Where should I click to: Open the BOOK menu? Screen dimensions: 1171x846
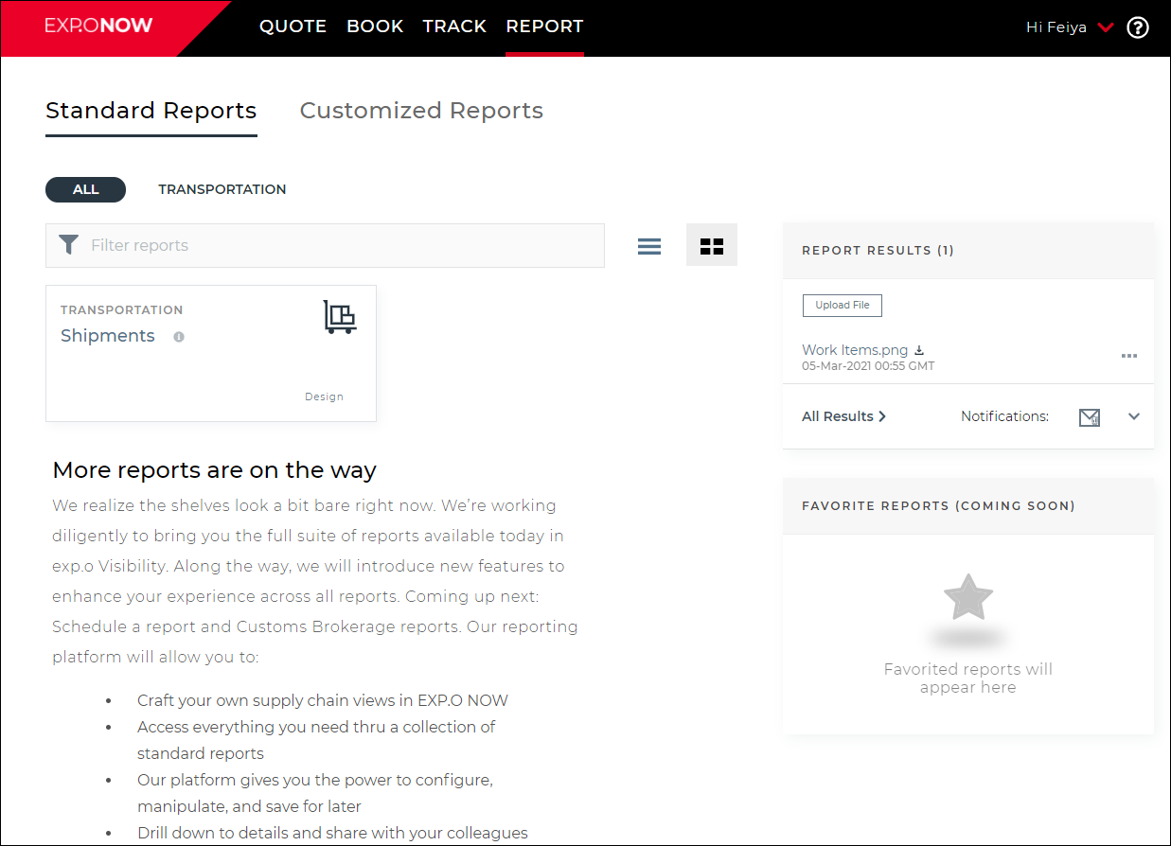(x=375, y=26)
